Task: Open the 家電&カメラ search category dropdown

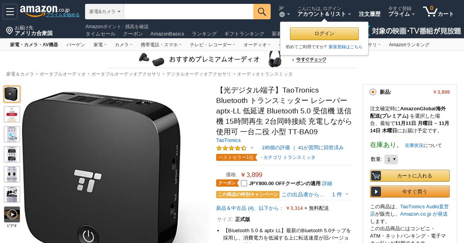Action: pyautogui.click(x=105, y=12)
